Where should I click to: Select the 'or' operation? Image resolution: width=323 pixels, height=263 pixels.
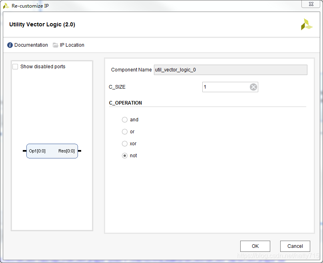click(x=125, y=132)
